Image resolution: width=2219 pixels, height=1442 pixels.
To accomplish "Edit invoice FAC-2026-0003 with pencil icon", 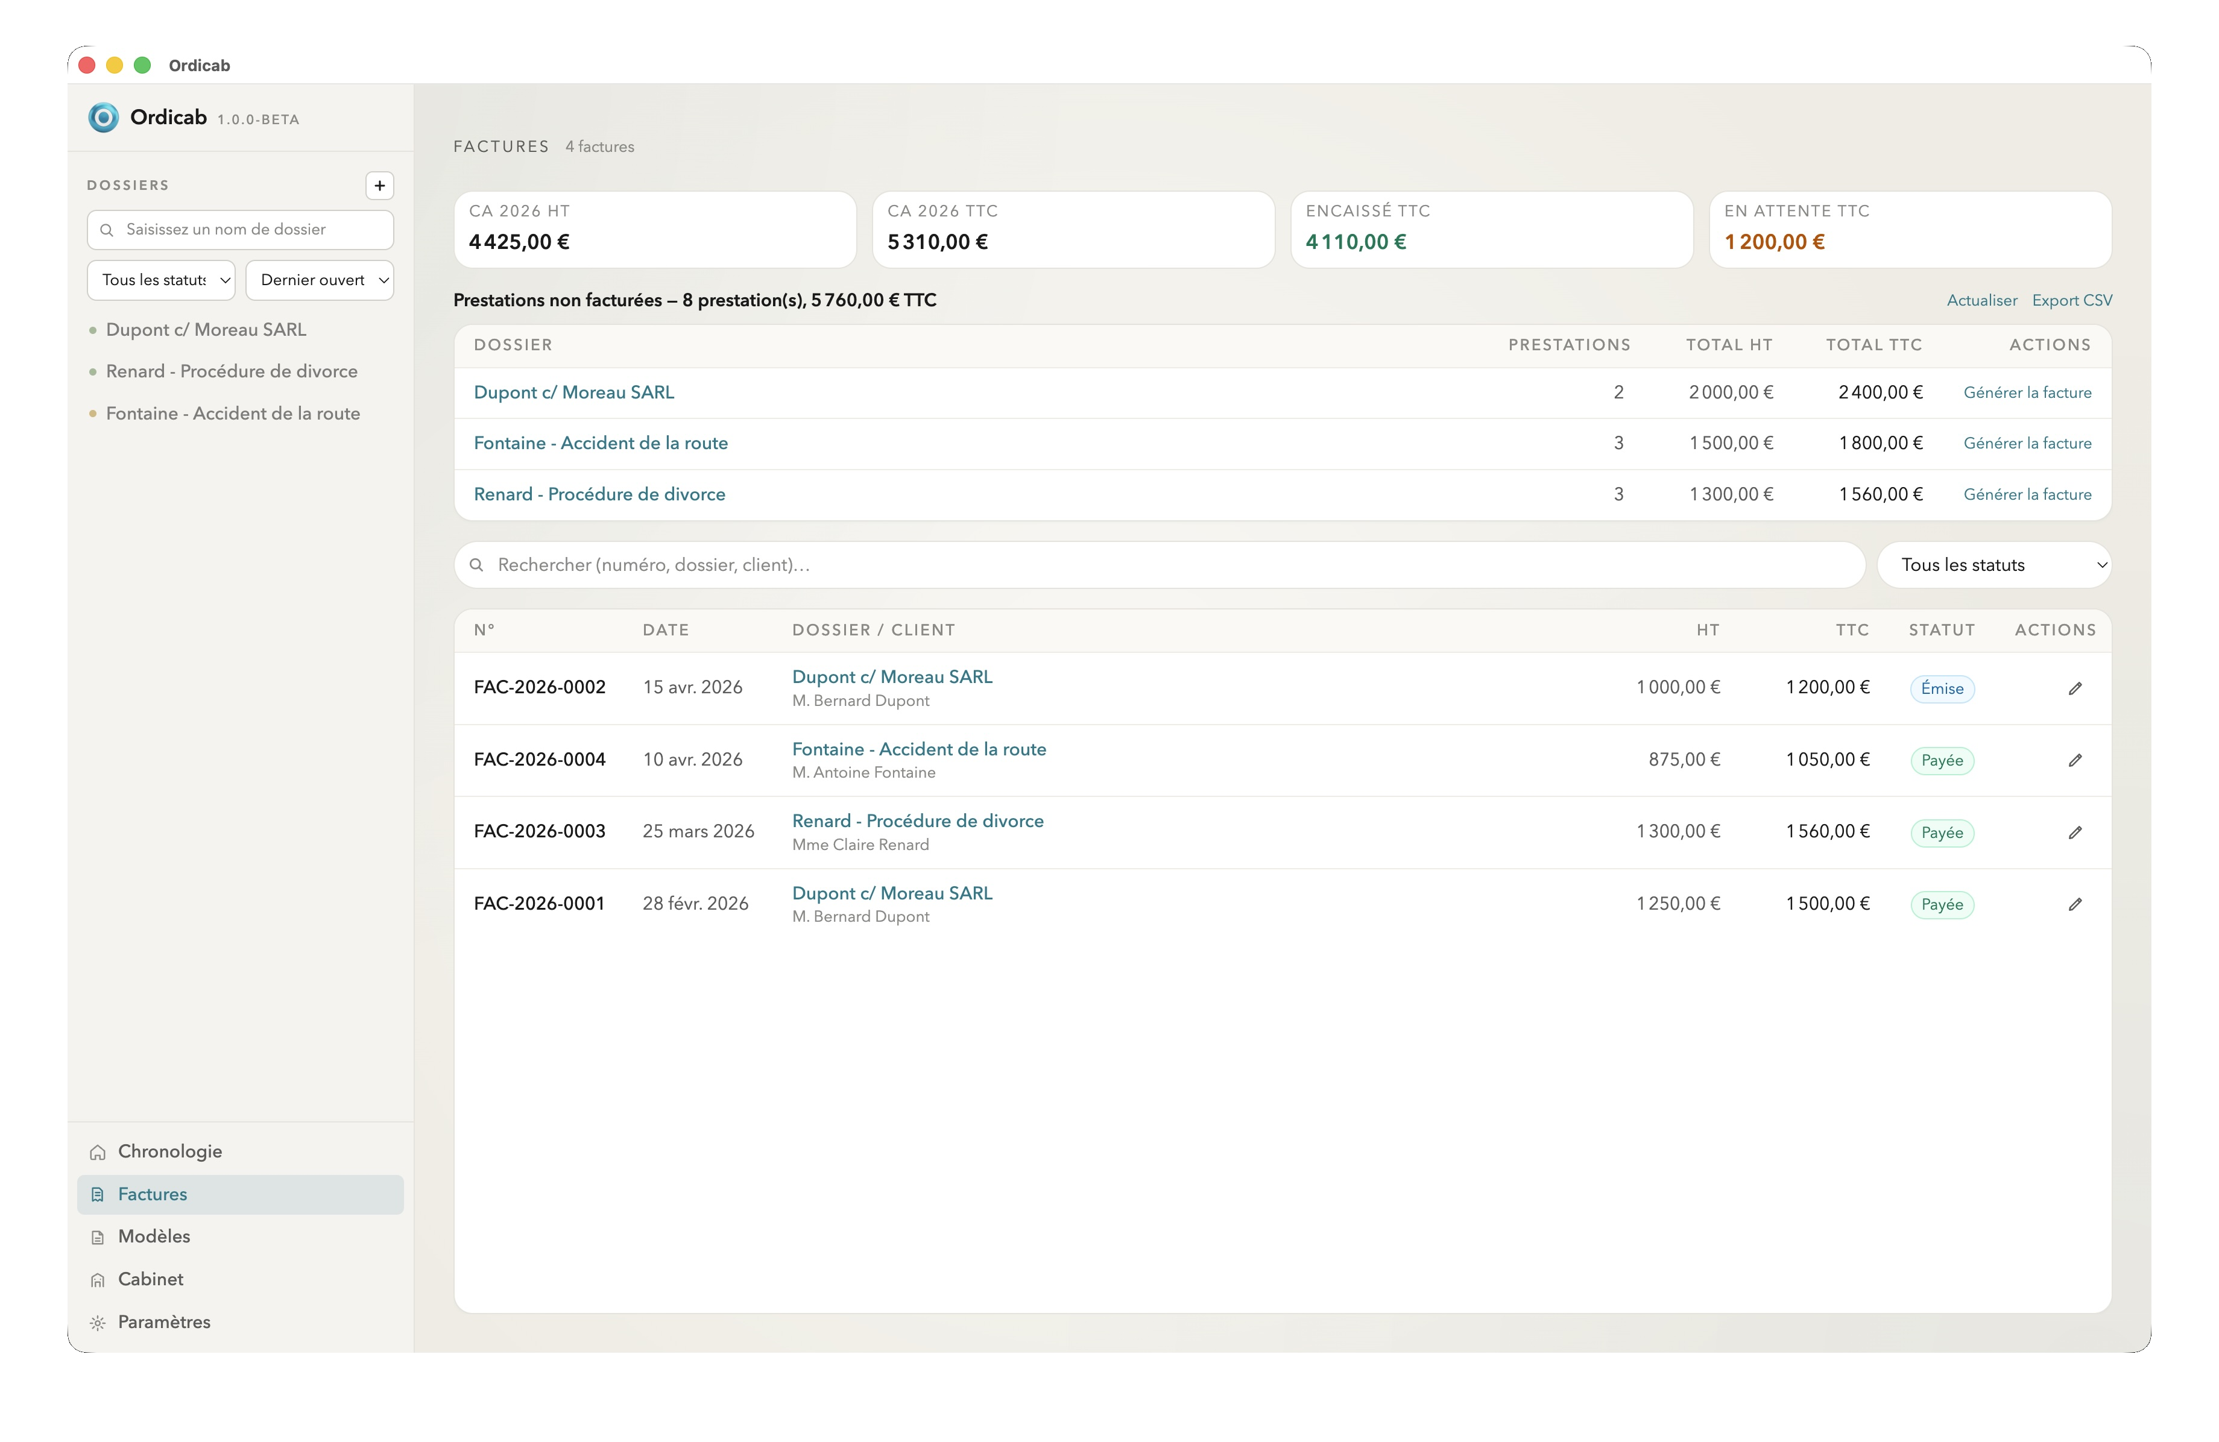I will pyautogui.click(x=2074, y=833).
